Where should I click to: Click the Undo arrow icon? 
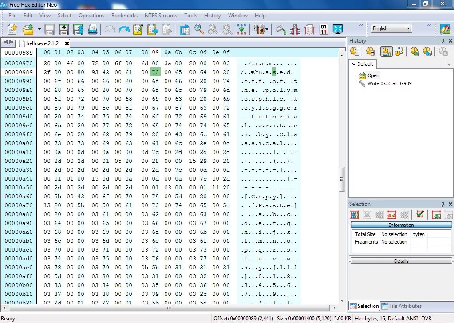pos(110,29)
